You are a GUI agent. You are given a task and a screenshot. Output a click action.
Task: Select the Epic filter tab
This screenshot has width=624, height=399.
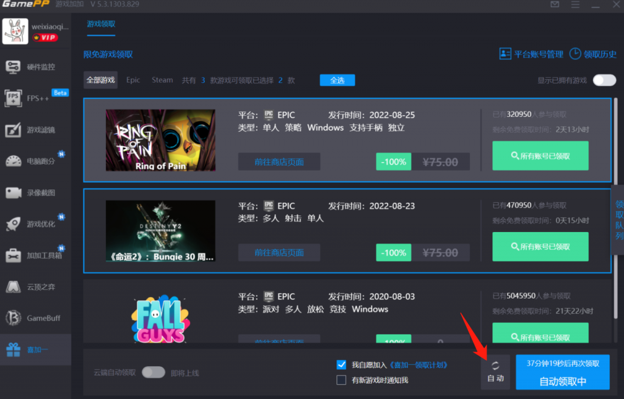pyautogui.click(x=133, y=80)
